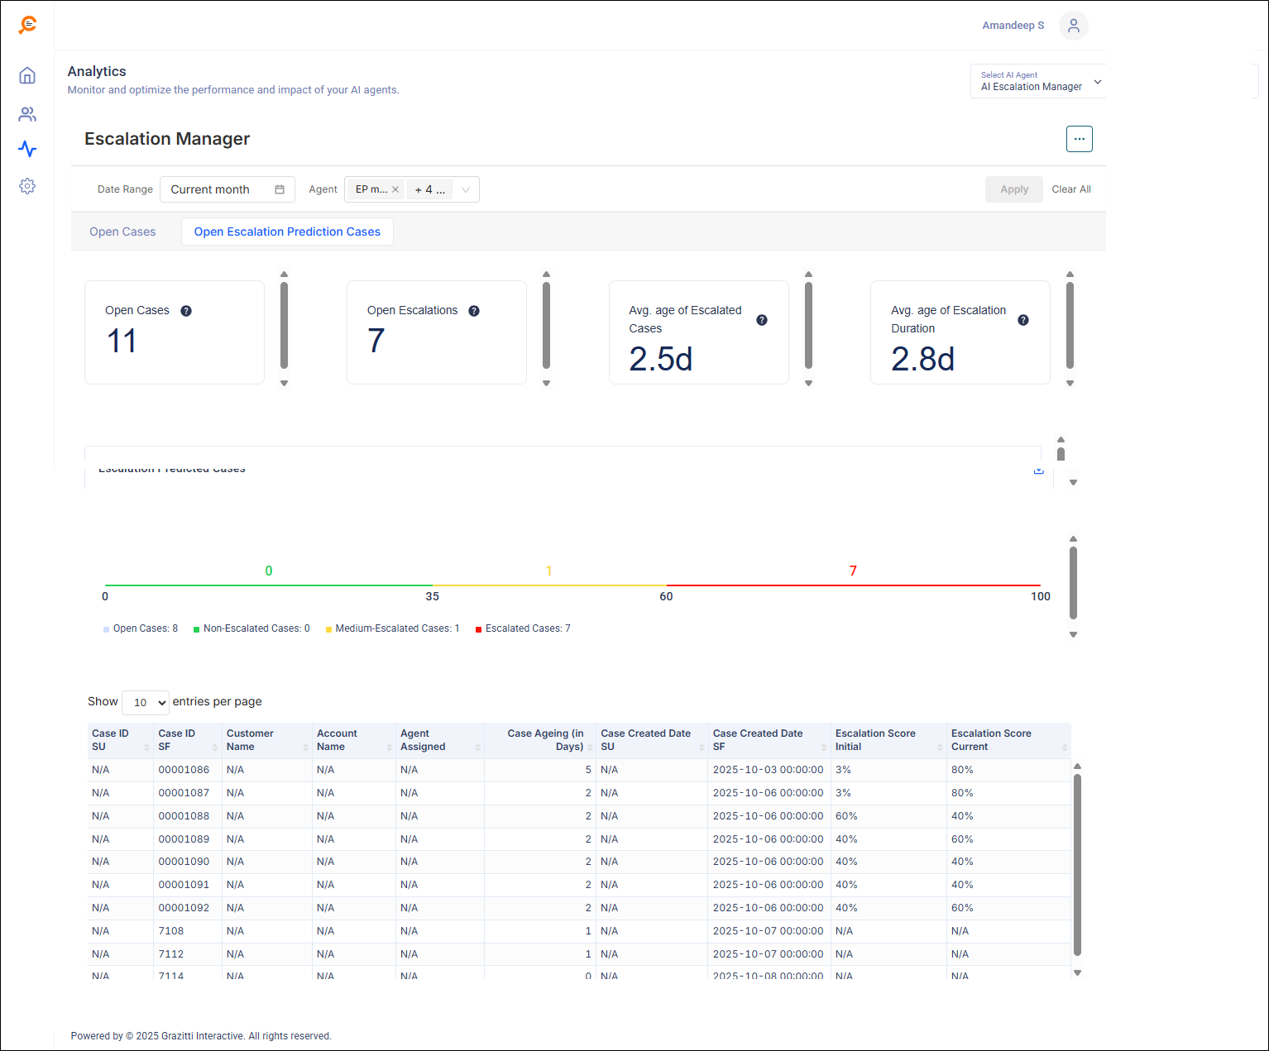
Task: Remove the EP m... agent tag
Action: click(395, 189)
